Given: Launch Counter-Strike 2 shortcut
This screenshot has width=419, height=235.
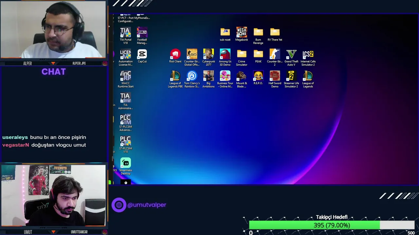Looking at the screenshot, I should click(275, 58).
